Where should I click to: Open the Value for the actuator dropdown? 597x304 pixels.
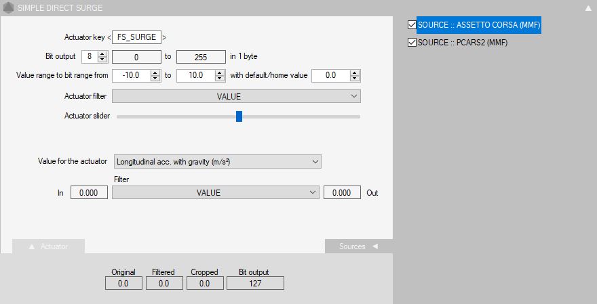coord(218,161)
